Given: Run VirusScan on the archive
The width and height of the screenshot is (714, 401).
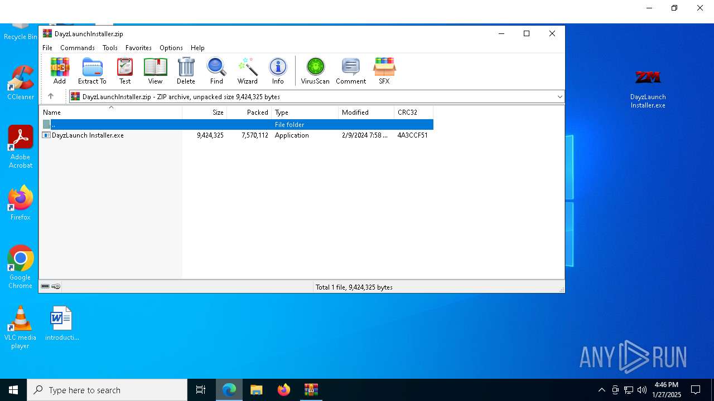Looking at the screenshot, I should (315, 71).
